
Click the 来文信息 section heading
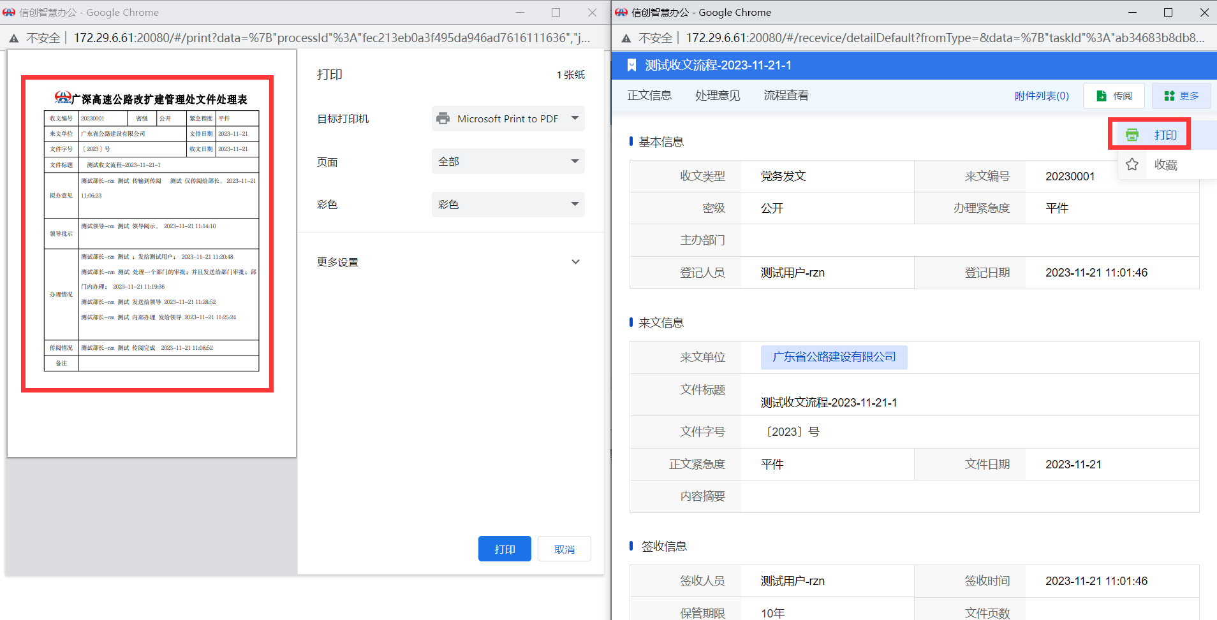click(661, 322)
